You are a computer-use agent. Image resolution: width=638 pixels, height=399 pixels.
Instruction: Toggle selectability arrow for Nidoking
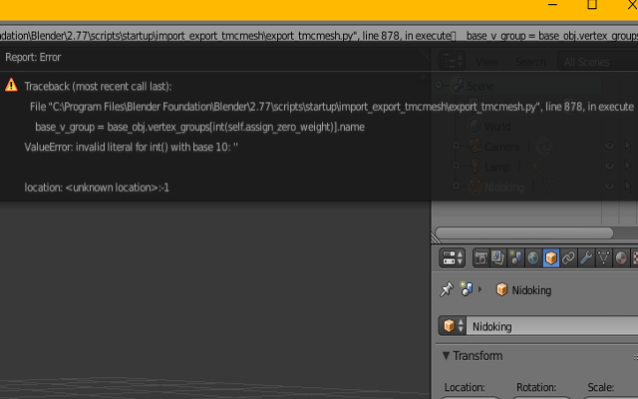[627, 187]
